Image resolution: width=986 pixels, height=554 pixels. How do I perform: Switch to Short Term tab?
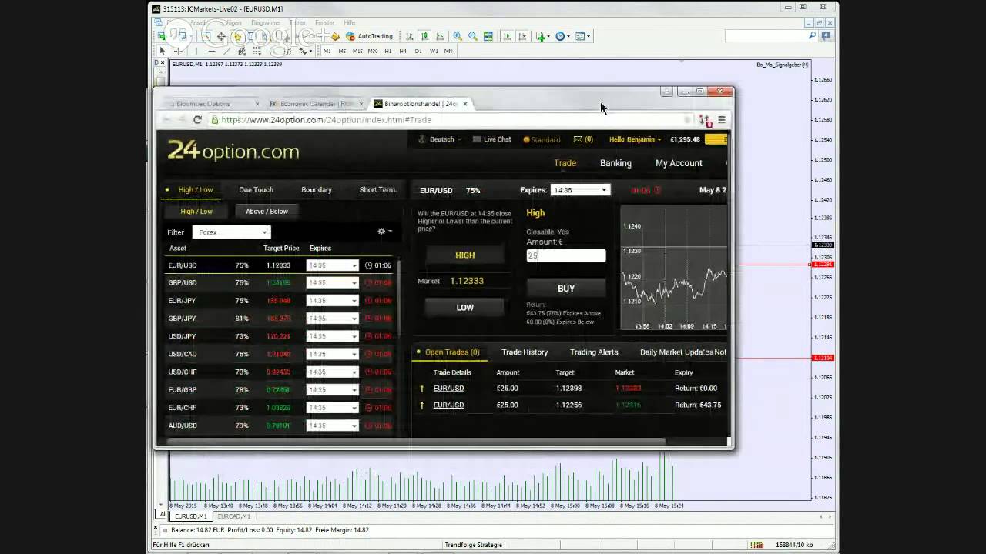pyautogui.click(x=377, y=190)
